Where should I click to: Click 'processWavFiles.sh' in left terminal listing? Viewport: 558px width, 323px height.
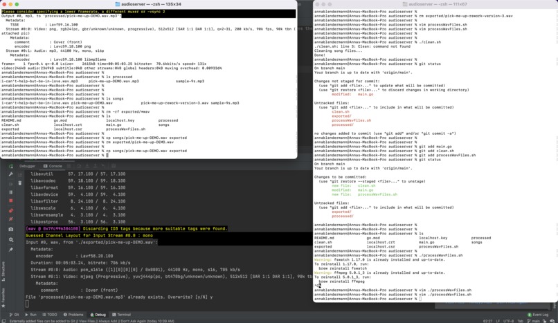(x=125, y=129)
